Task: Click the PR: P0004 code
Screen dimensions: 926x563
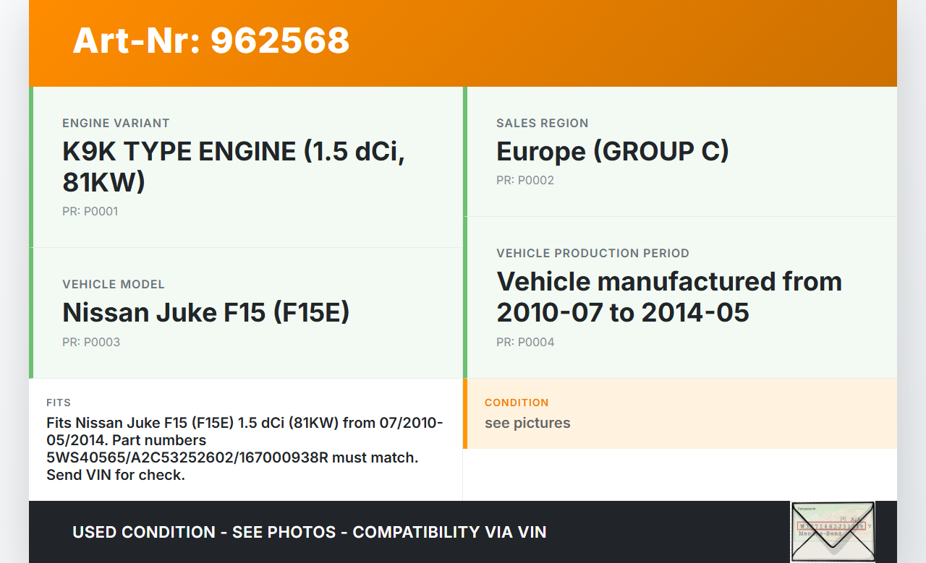Action: [524, 342]
